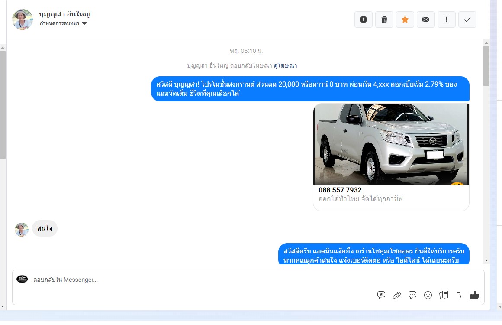502x325 pixels.
Task: Open the notes document icon in composer
Action: [x=444, y=295]
